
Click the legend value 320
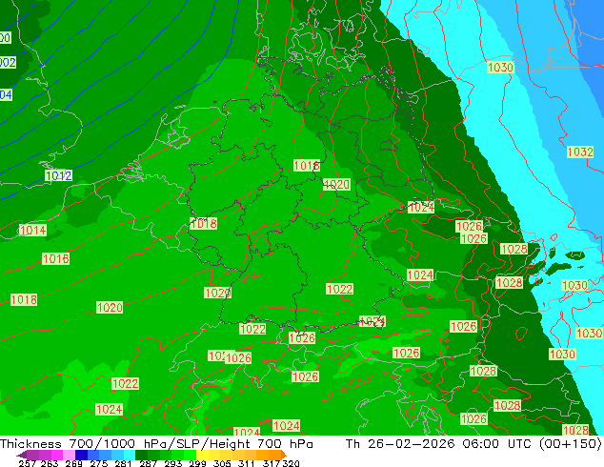tap(291, 463)
